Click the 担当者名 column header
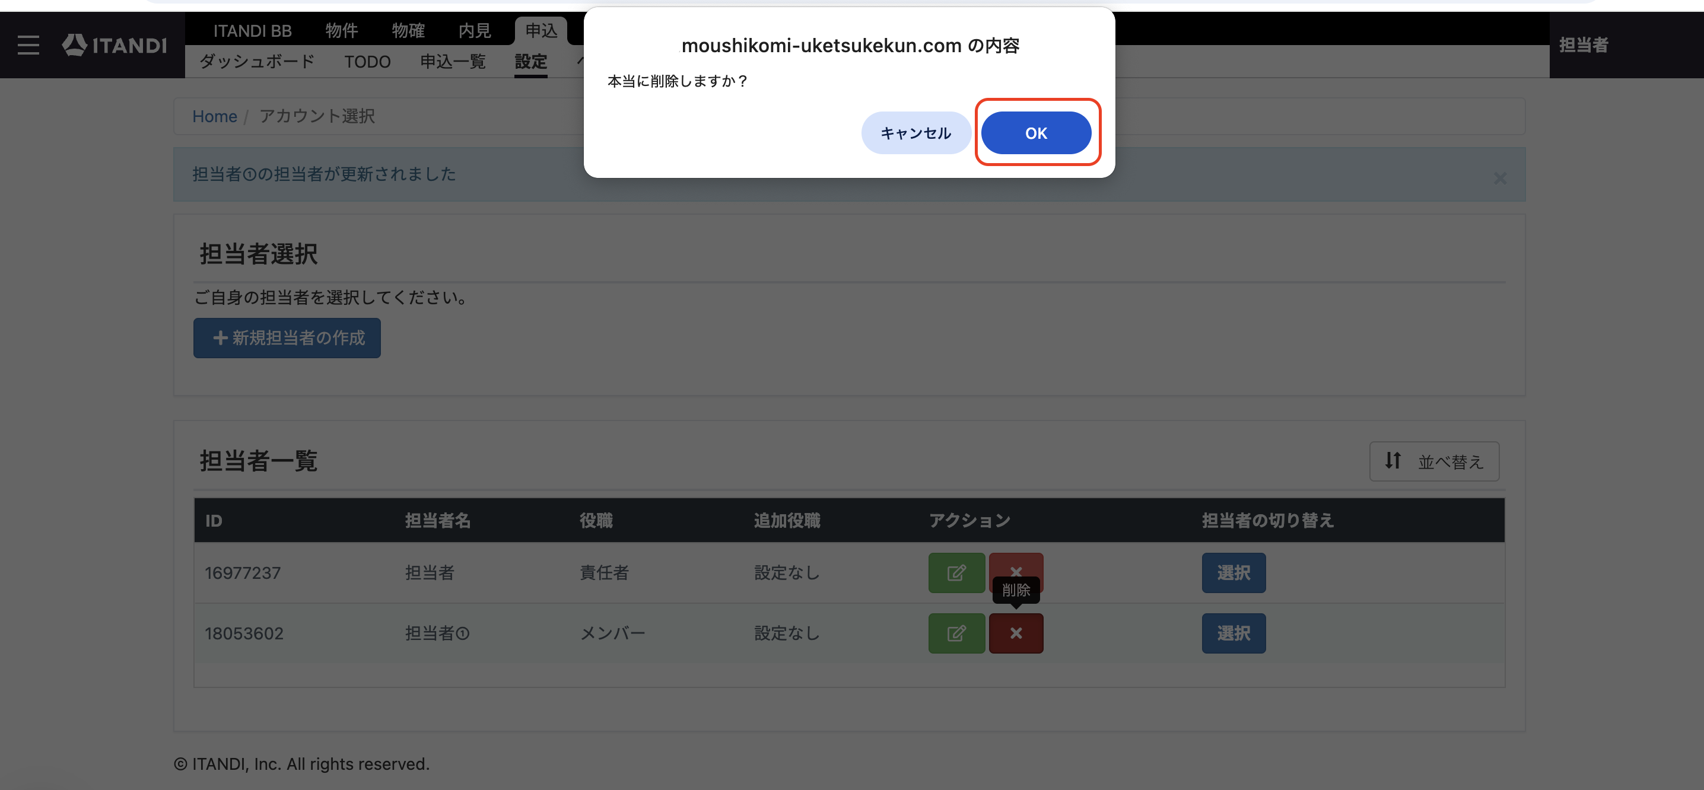The width and height of the screenshot is (1704, 790). [438, 520]
